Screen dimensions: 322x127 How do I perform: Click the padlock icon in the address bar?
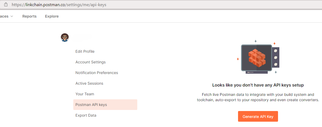pyautogui.click(x=6, y=5)
